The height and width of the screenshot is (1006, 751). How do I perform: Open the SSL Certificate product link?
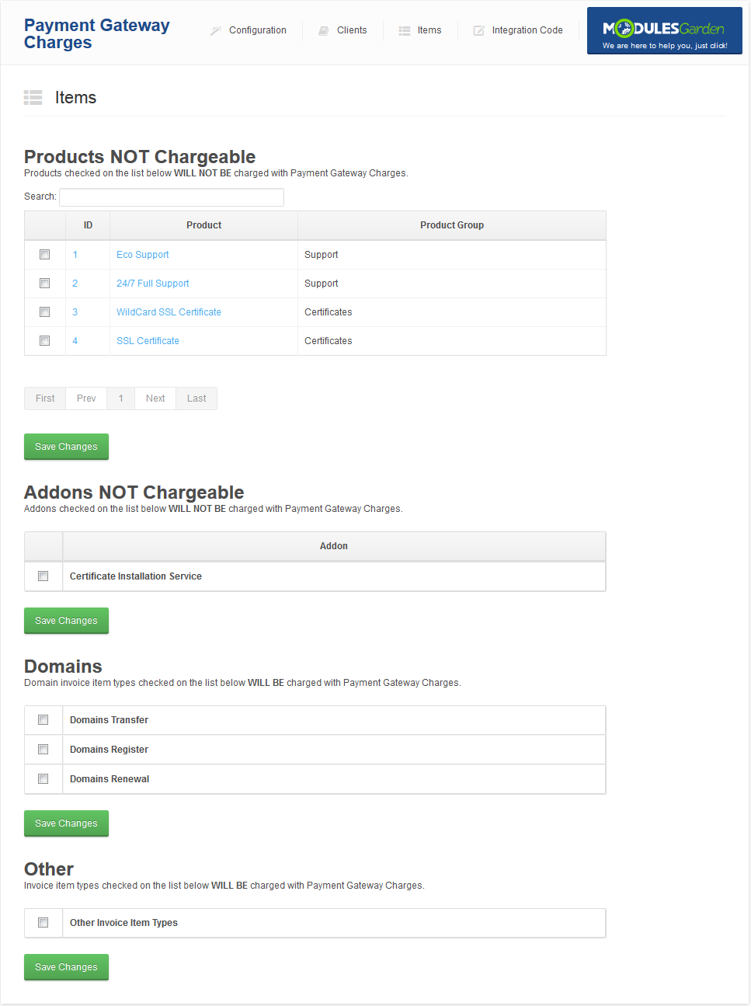pos(148,341)
